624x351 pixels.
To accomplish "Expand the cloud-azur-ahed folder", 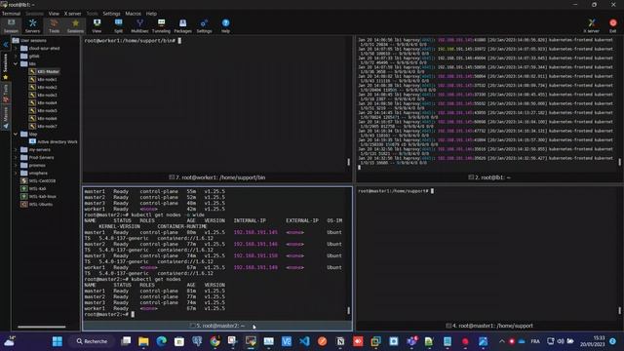I will pos(16,48).
